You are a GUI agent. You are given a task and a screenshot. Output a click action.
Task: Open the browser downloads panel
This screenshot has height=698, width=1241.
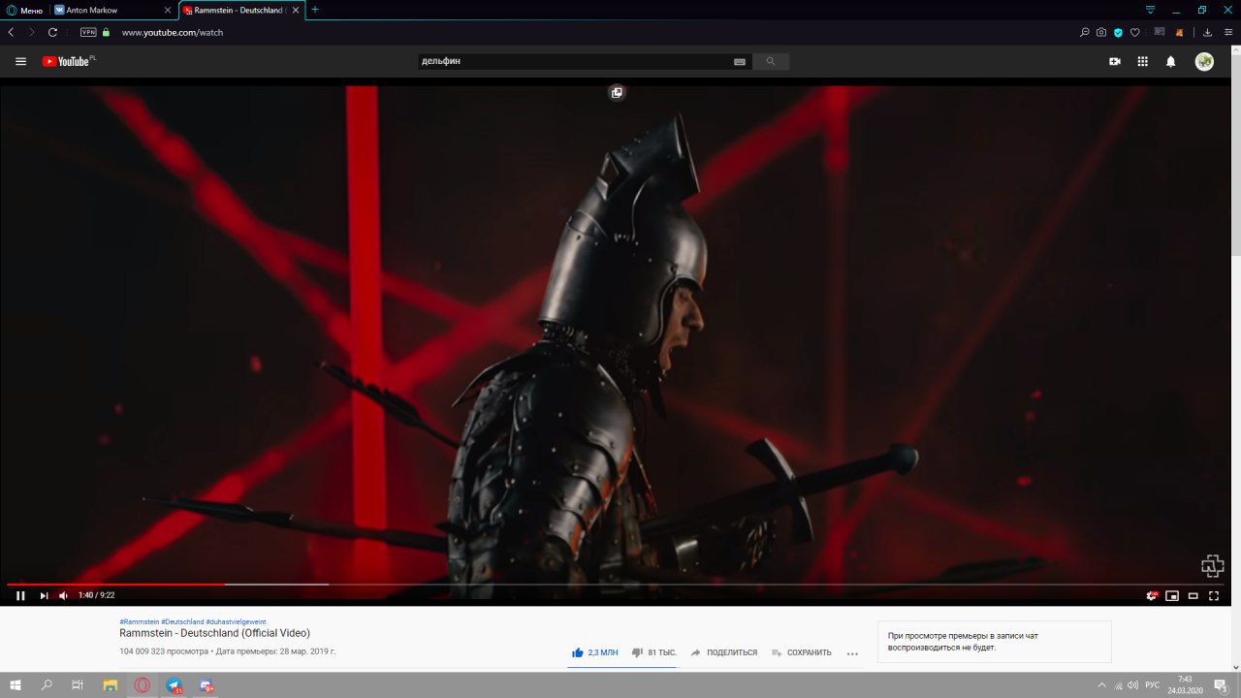1208,32
